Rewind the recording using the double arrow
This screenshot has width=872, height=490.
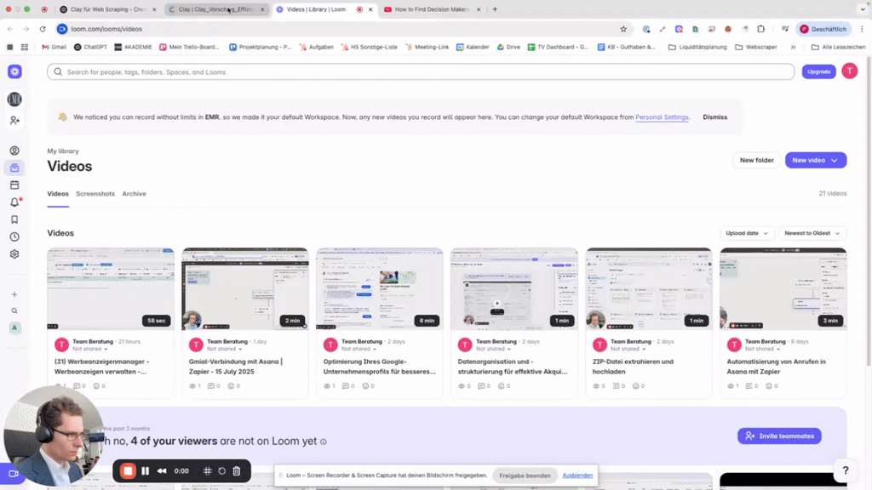click(x=162, y=470)
